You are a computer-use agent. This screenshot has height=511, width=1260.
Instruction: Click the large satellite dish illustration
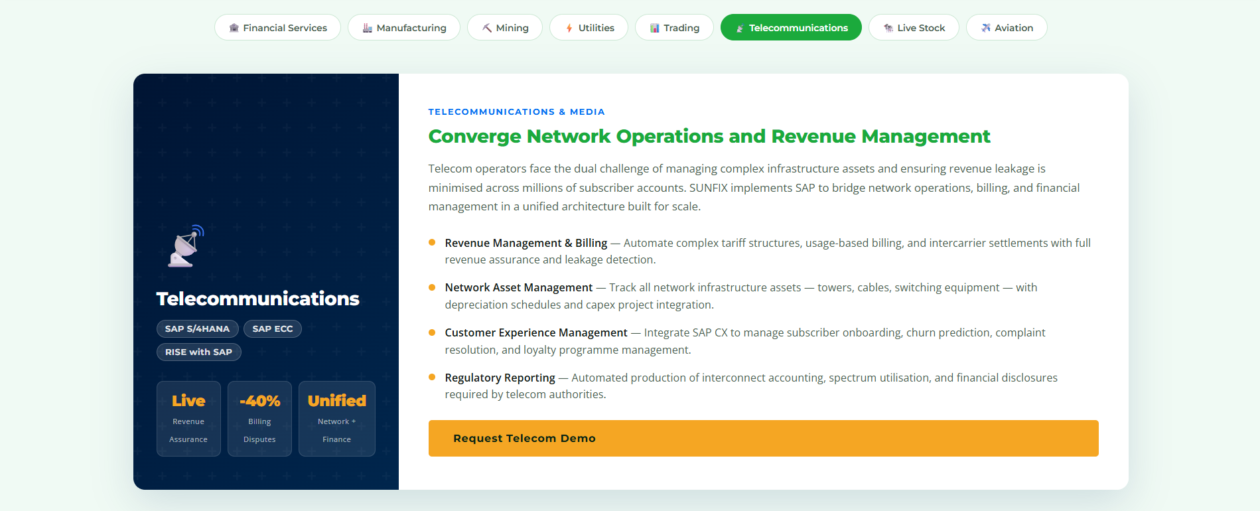pos(186,246)
